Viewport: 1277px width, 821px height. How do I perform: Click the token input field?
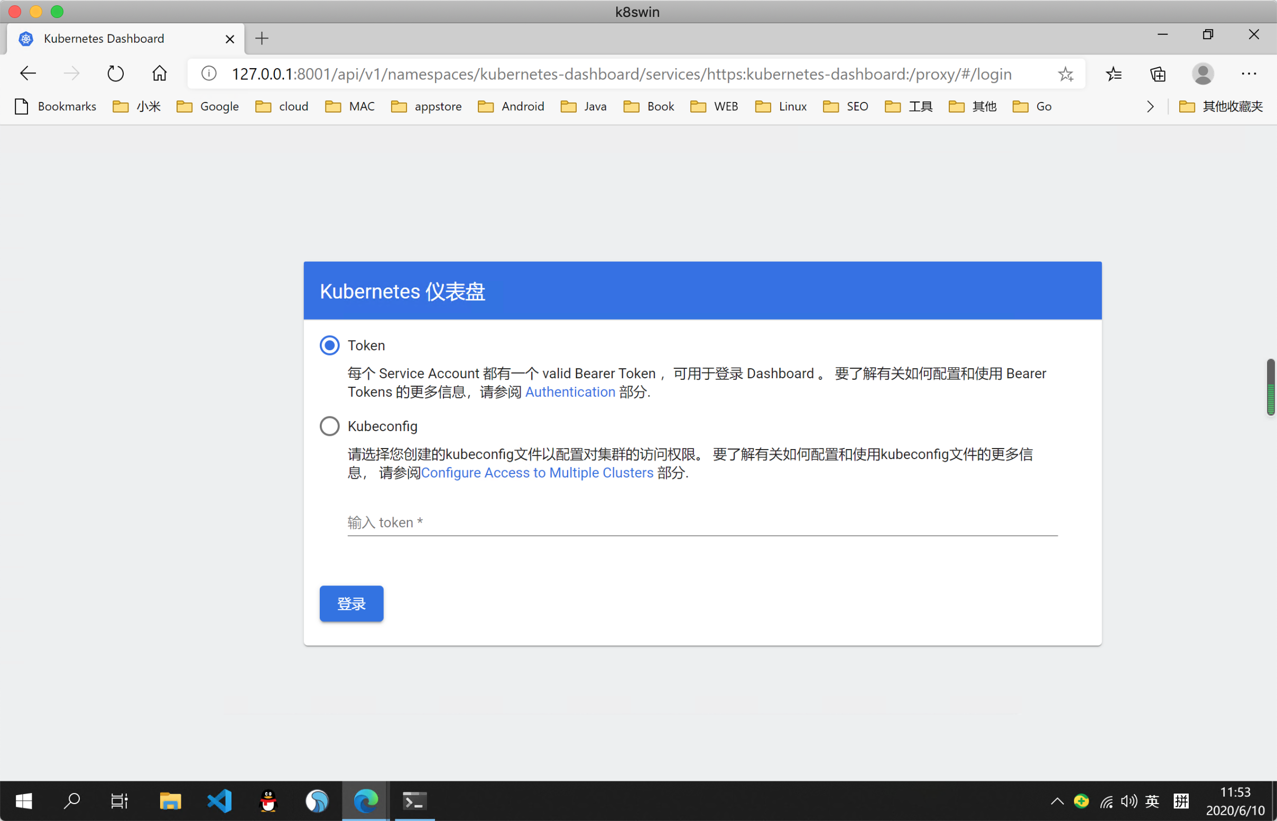(x=702, y=522)
